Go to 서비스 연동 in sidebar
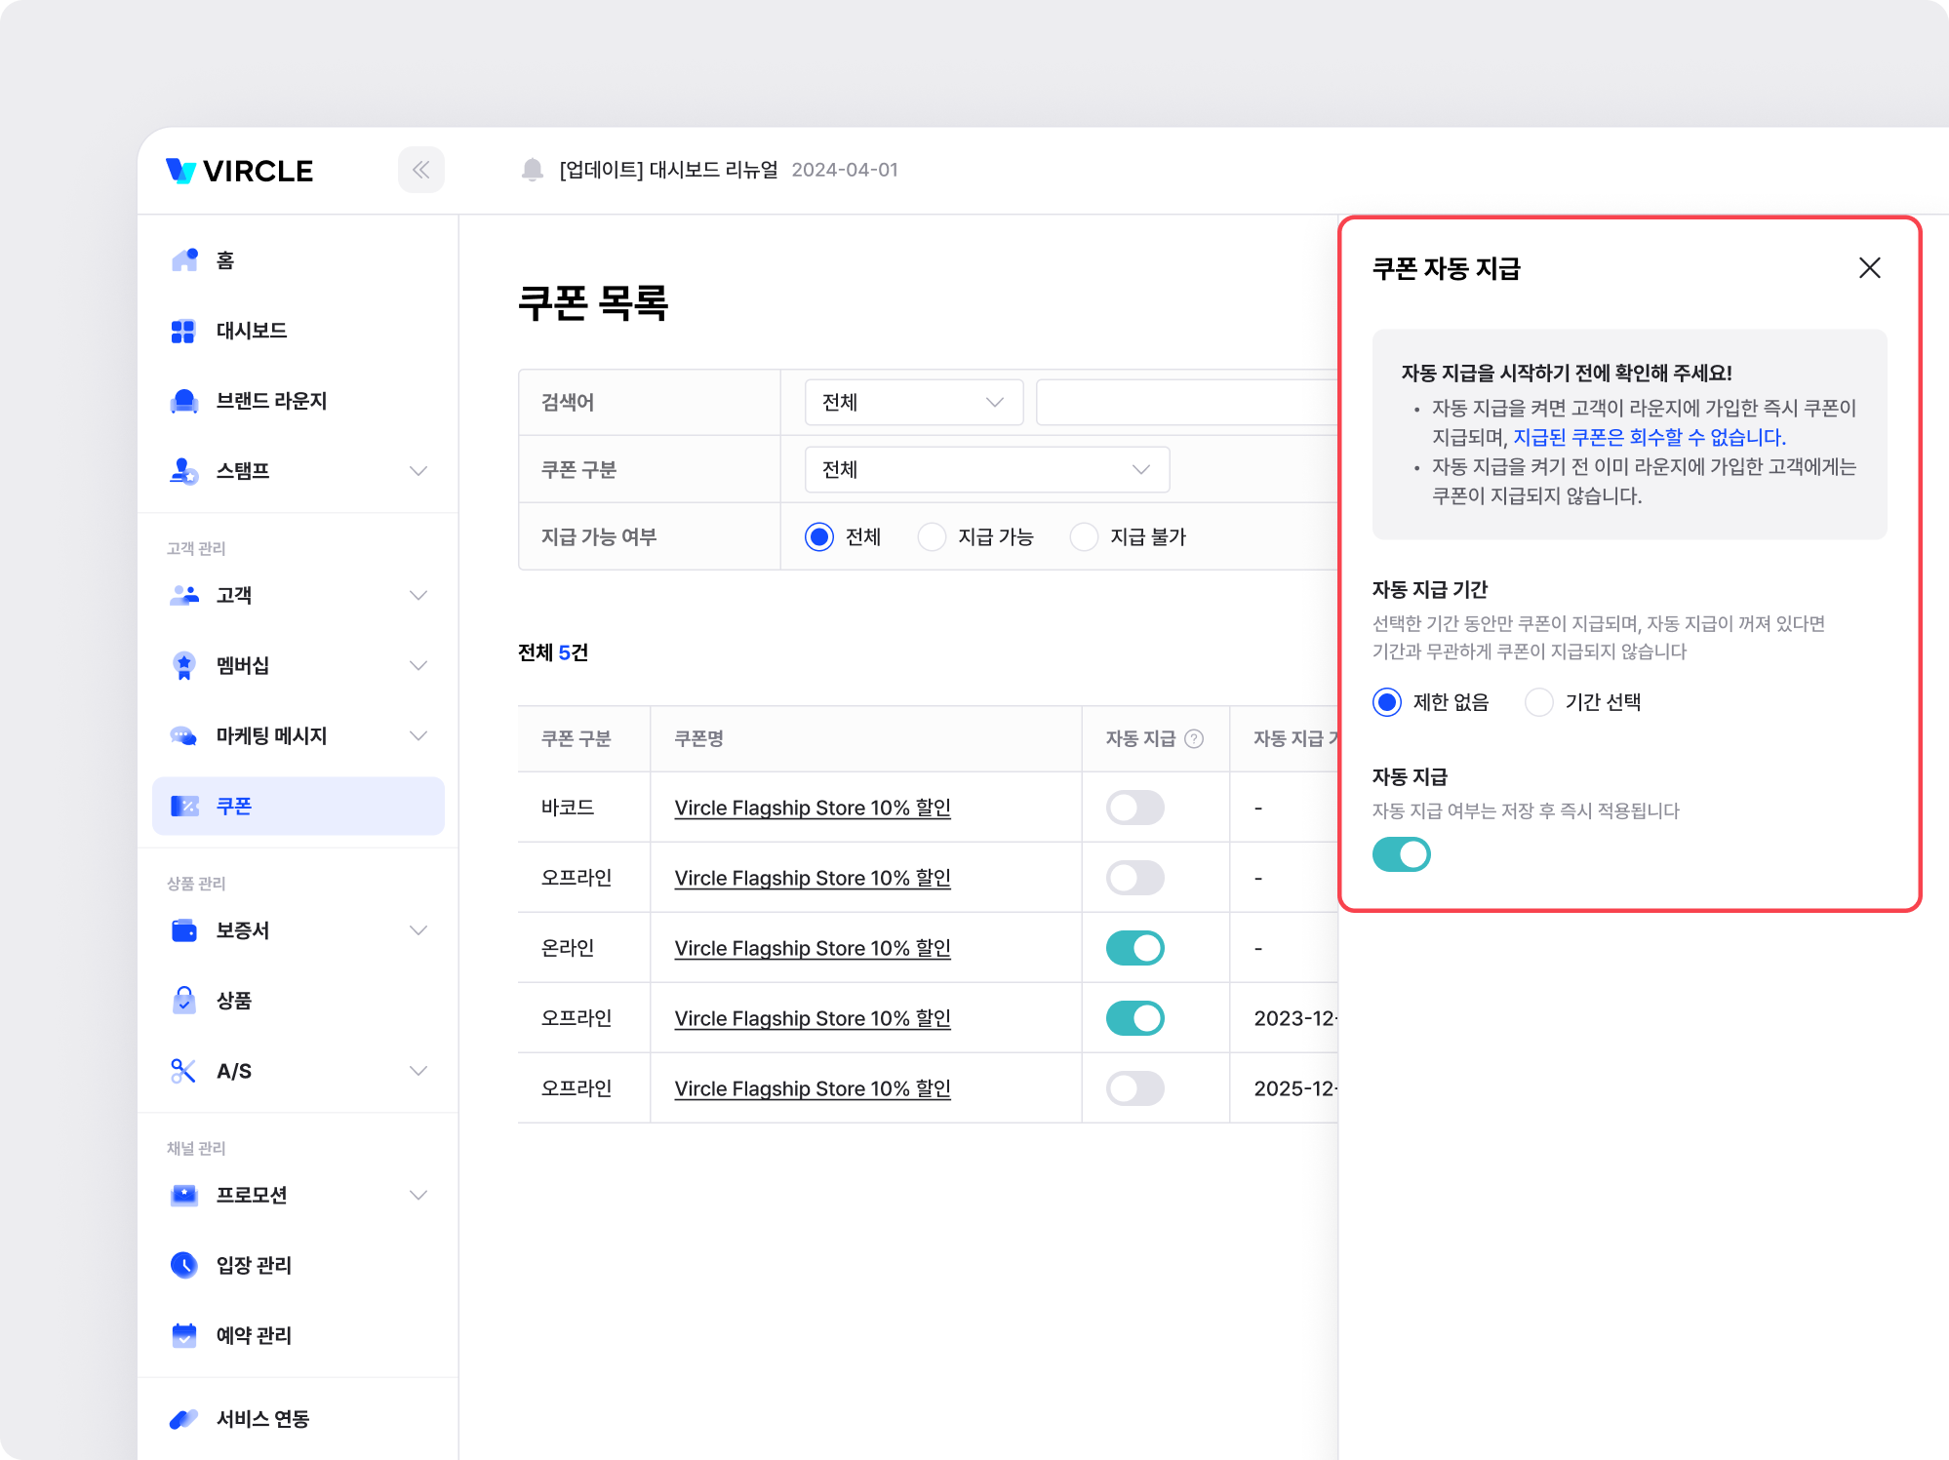The width and height of the screenshot is (1949, 1460). pos(261,1419)
